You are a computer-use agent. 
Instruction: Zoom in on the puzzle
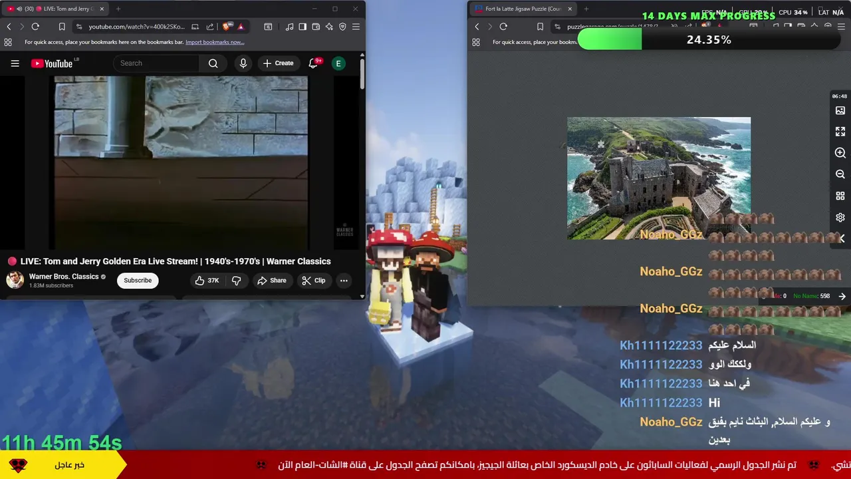coord(840,153)
